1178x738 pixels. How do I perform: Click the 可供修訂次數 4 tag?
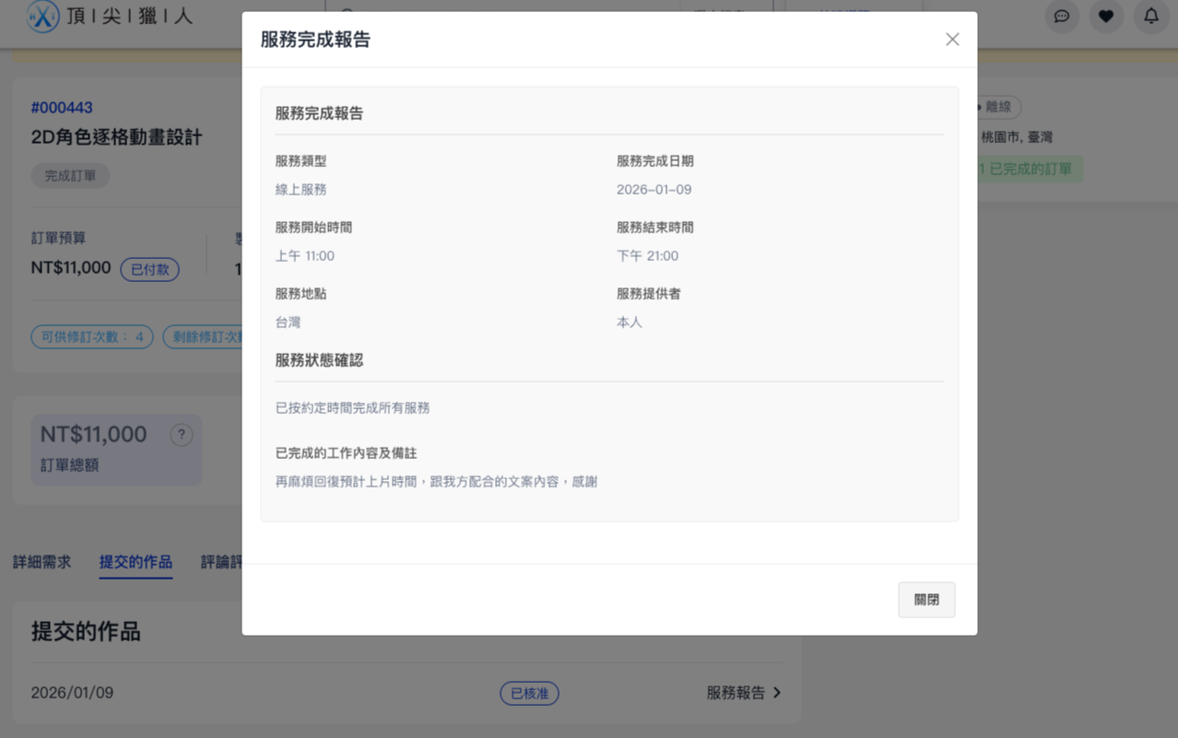(92, 336)
